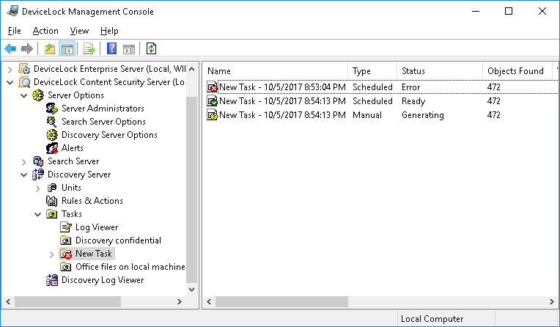Expand the Units tree node
560x327 pixels.
tap(38, 188)
